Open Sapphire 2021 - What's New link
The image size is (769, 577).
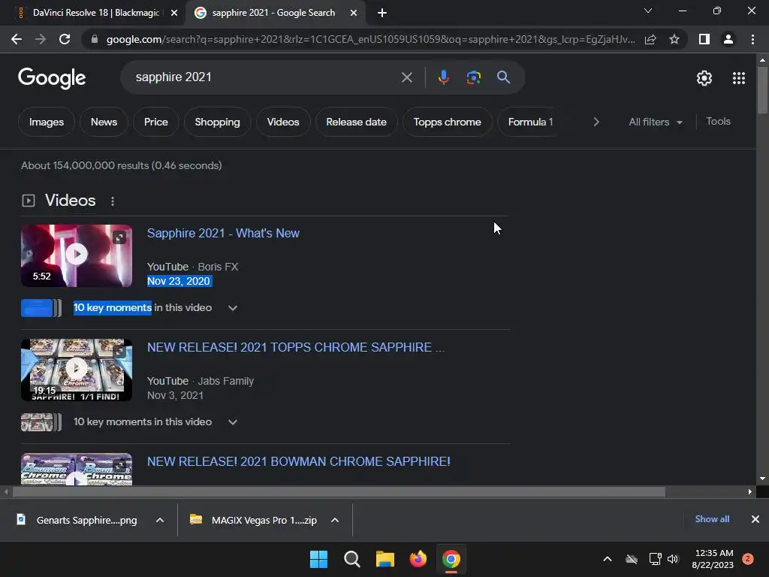coord(223,233)
